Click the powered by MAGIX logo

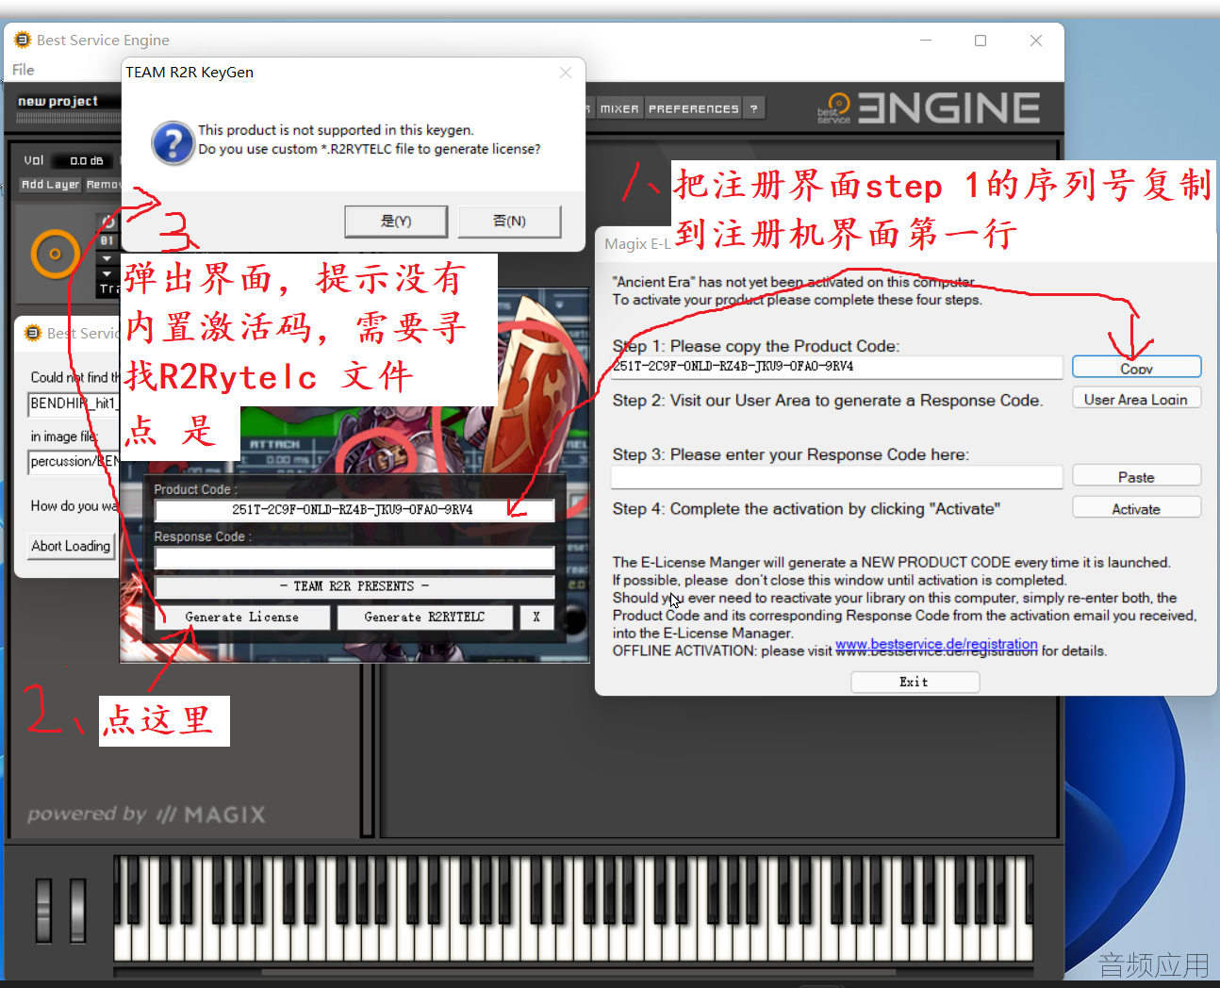tap(146, 815)
